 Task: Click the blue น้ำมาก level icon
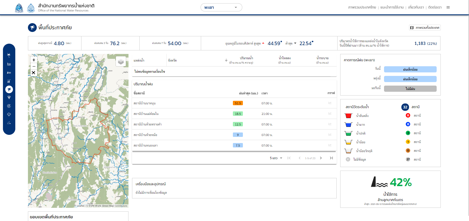pos(348,124)
